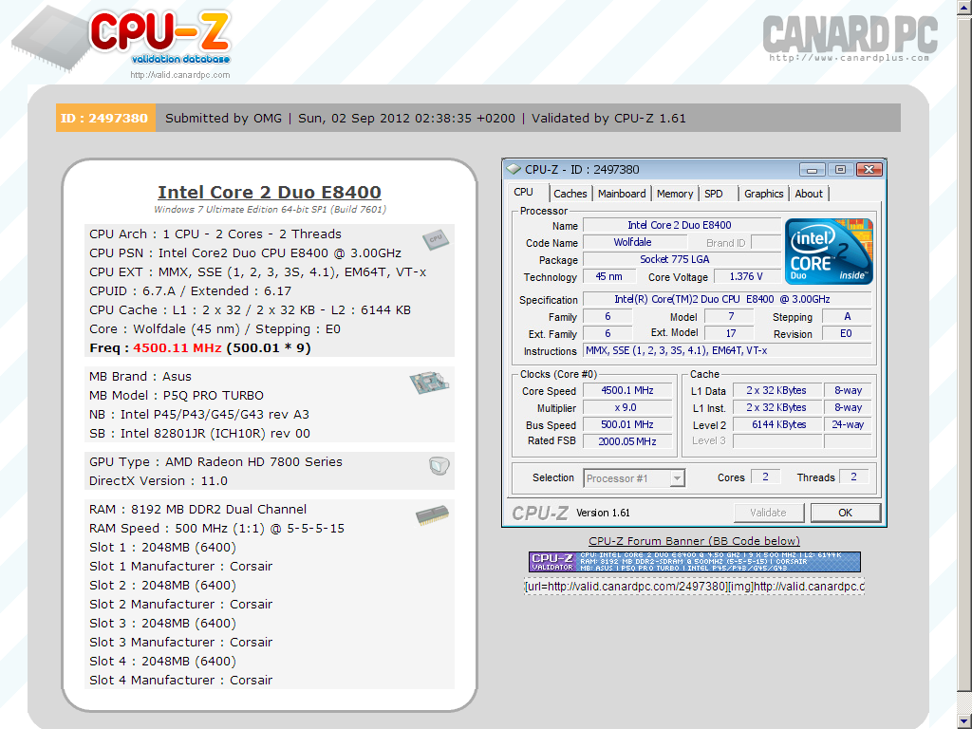The width and height of the screenshot is (972, 729).
Task: Click the Slot 1 Manufacturer Corsair line
Action: click(x=181, y=566)
